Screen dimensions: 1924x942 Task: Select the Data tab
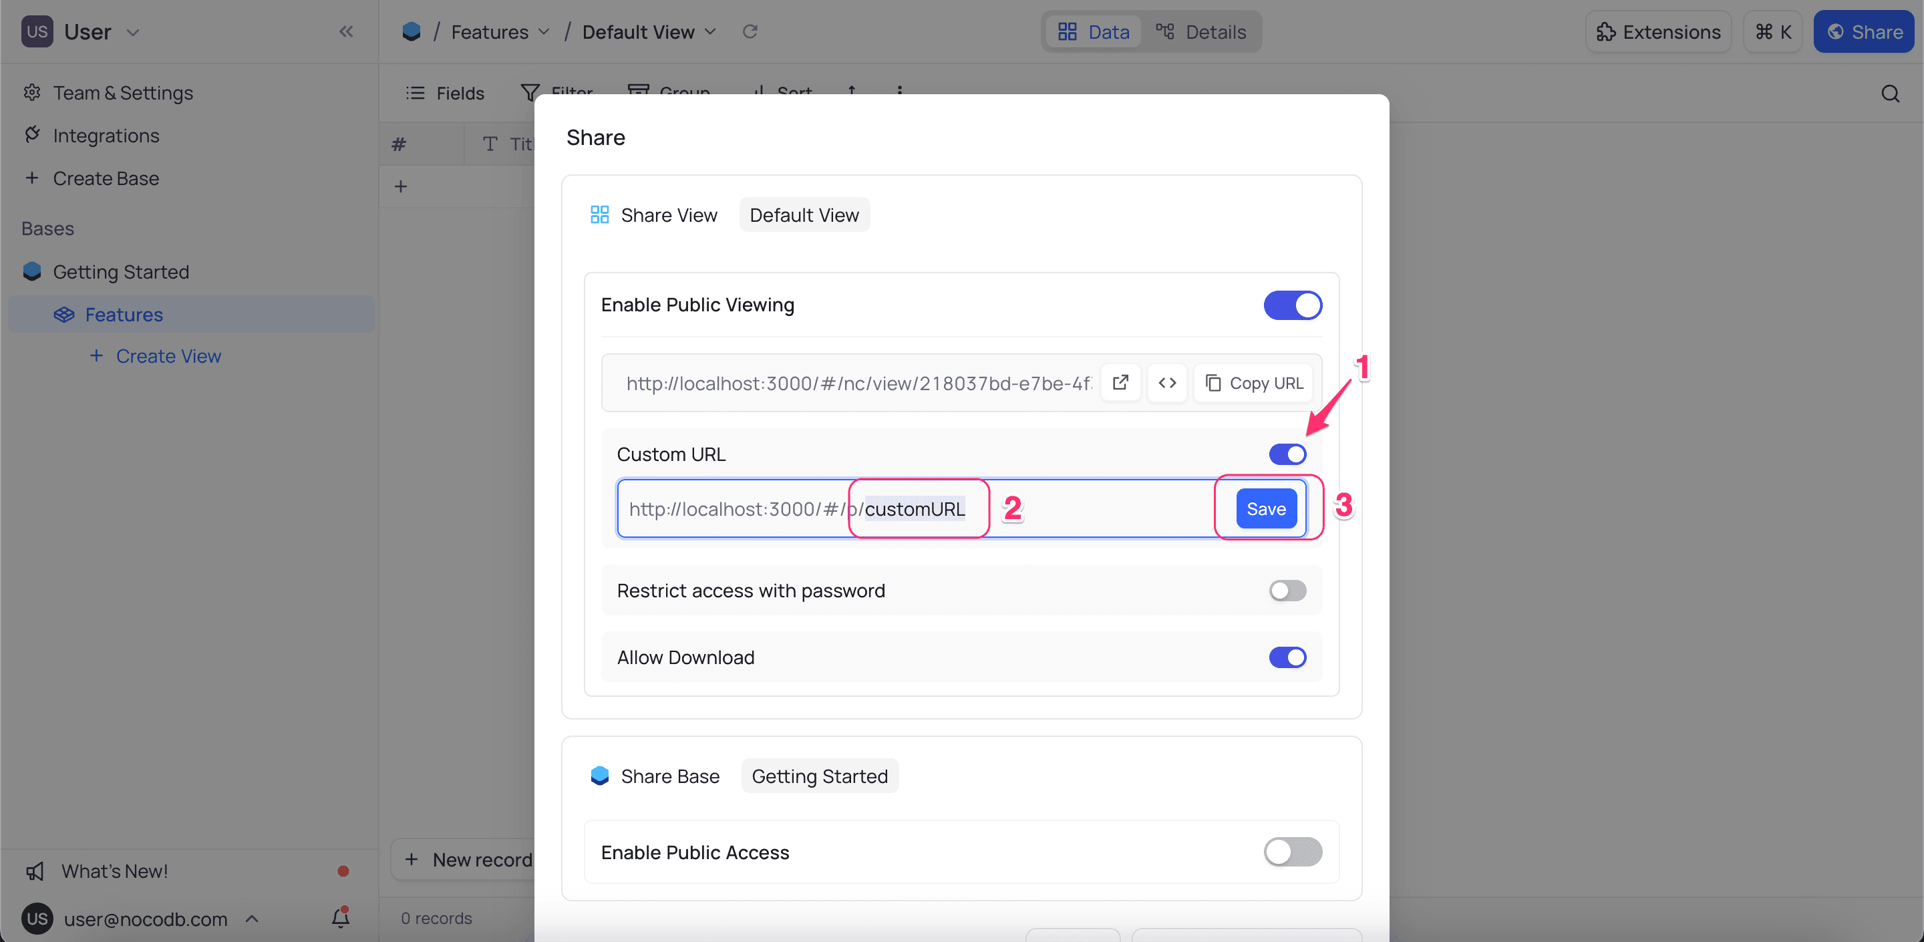point(1094,32)
